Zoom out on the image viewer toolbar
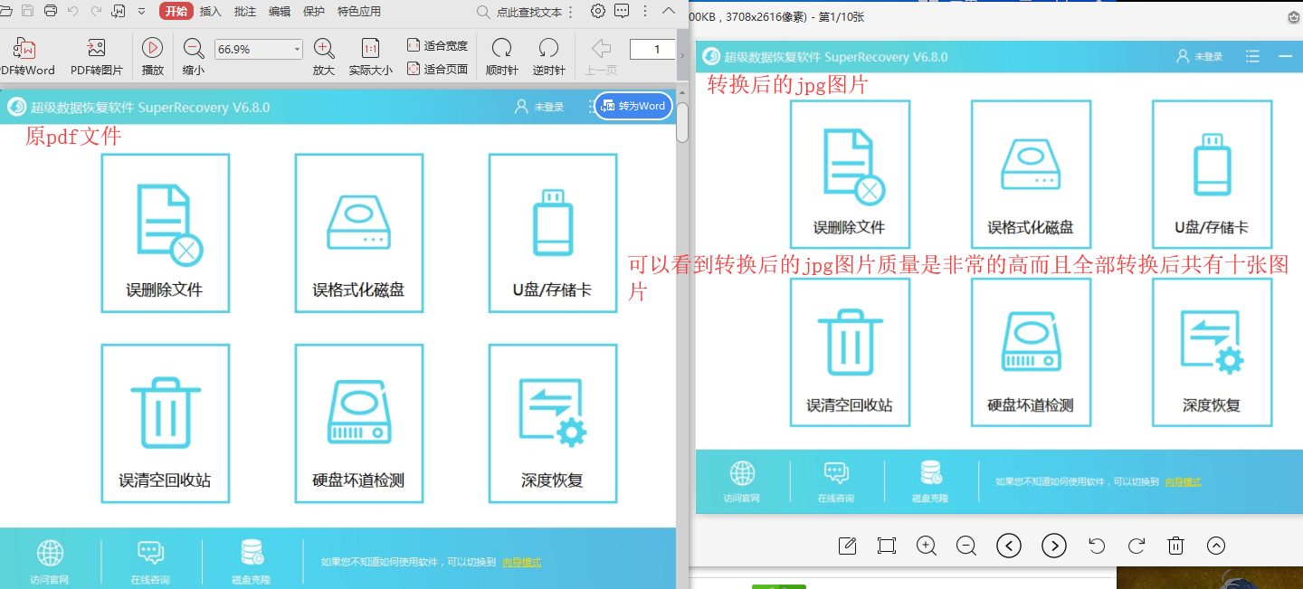Screen dimensions: 1303x589 click(966, 546)
